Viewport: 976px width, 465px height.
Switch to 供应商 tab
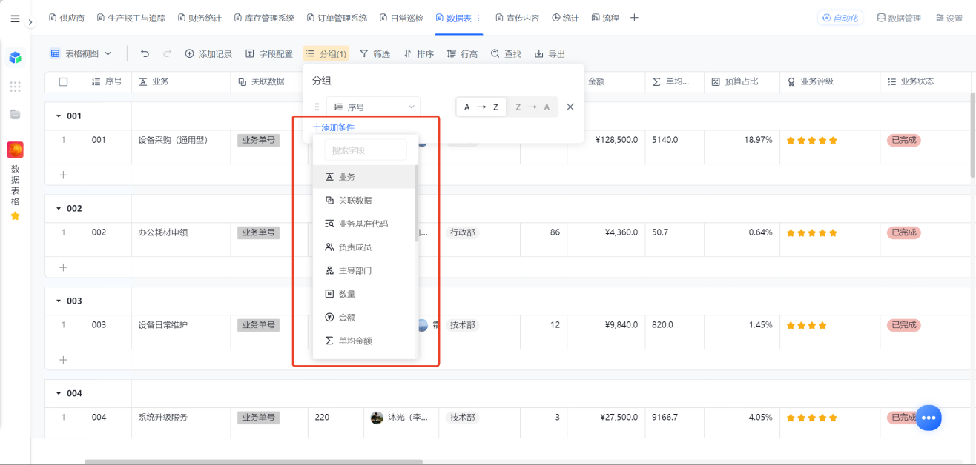coord(66,18)
